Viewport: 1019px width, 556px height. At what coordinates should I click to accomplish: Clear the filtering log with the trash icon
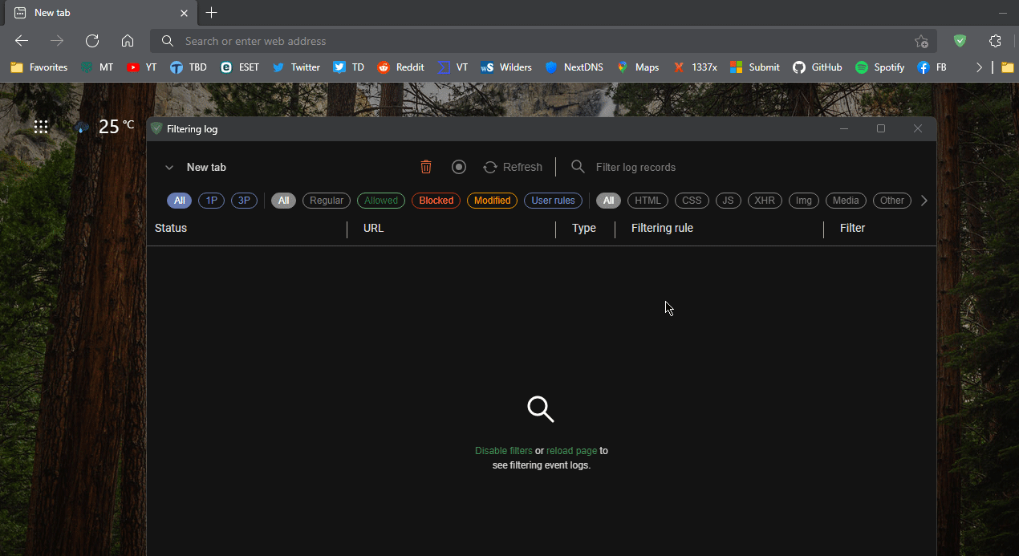pos(426,167)
